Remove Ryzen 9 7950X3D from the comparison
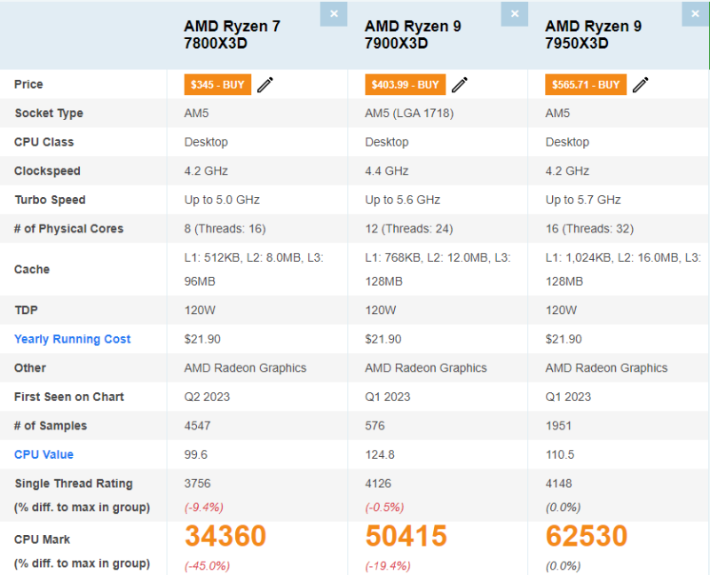710x575 pixels. coord(695,14)
